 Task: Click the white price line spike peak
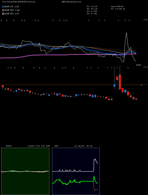point(127,33)
